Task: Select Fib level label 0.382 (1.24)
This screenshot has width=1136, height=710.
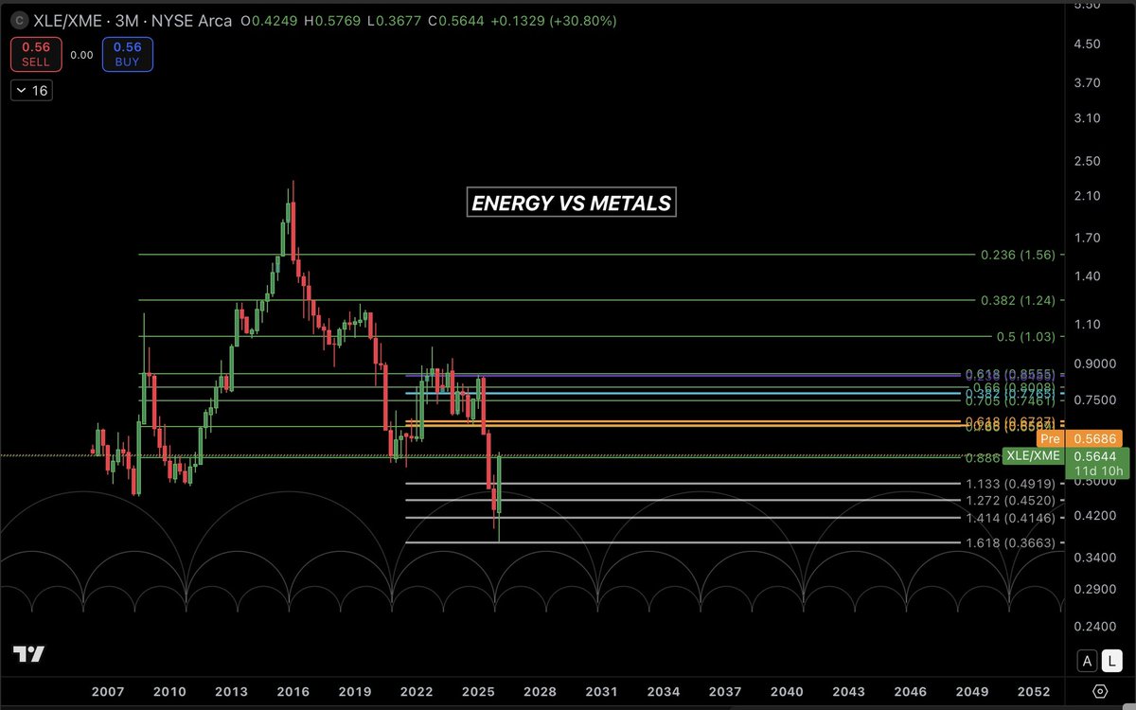Action: pyautogui.click(x=1018, y=300)
